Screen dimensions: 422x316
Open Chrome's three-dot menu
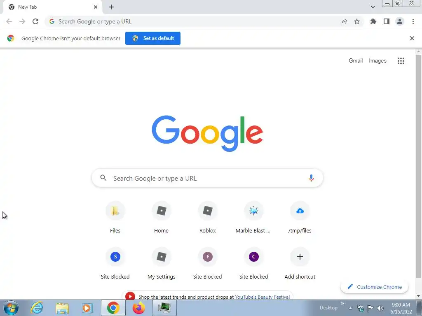413,21
